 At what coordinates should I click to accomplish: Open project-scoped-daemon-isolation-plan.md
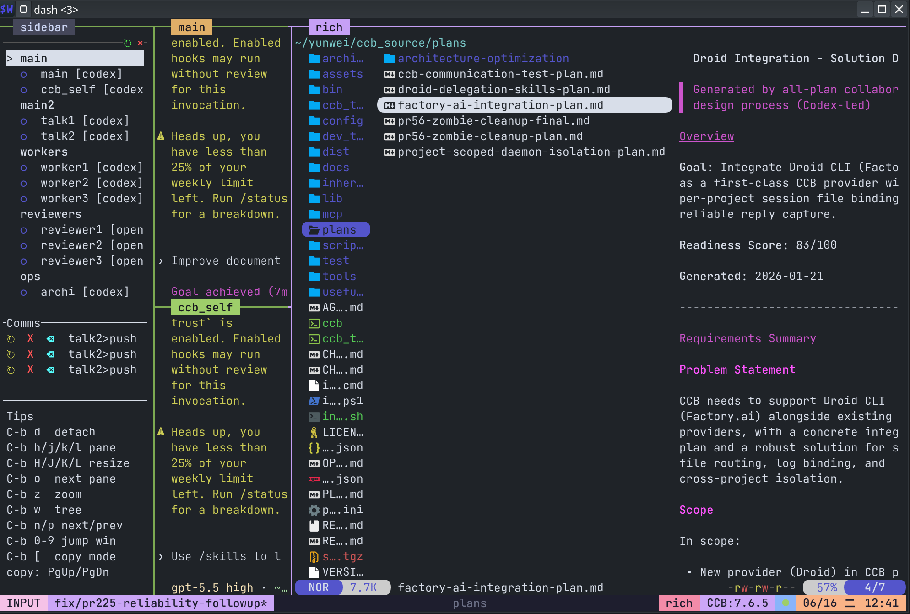click(531, 152)
